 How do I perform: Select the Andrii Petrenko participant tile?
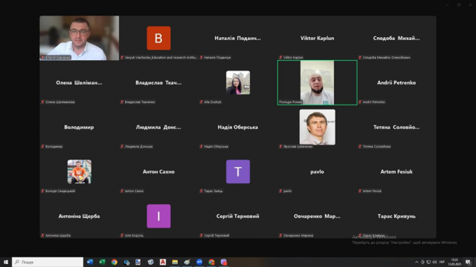pos(396,82)
